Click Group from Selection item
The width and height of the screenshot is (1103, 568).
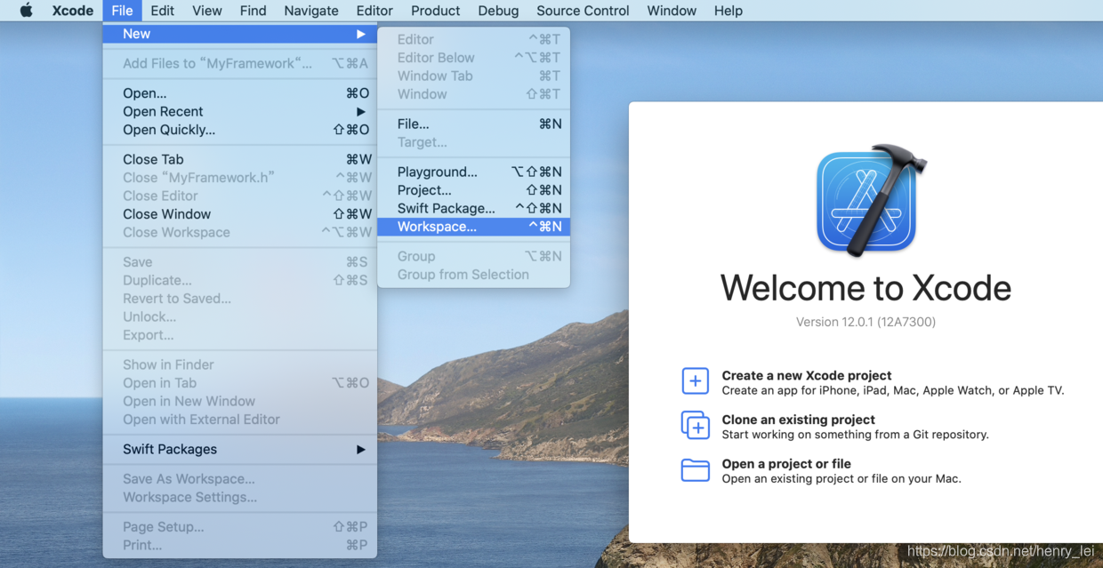[473, 275]
